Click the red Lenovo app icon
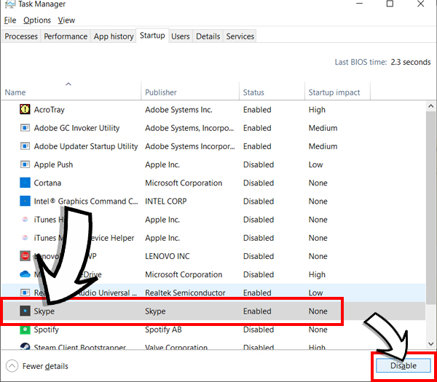The height and width of the screenshot is (382, 437). tap(25, 256)
